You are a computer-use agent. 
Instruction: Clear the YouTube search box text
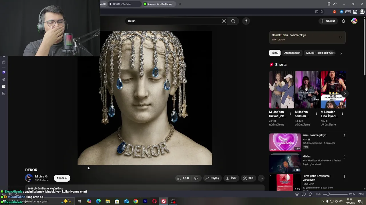(x=224, y=21)
